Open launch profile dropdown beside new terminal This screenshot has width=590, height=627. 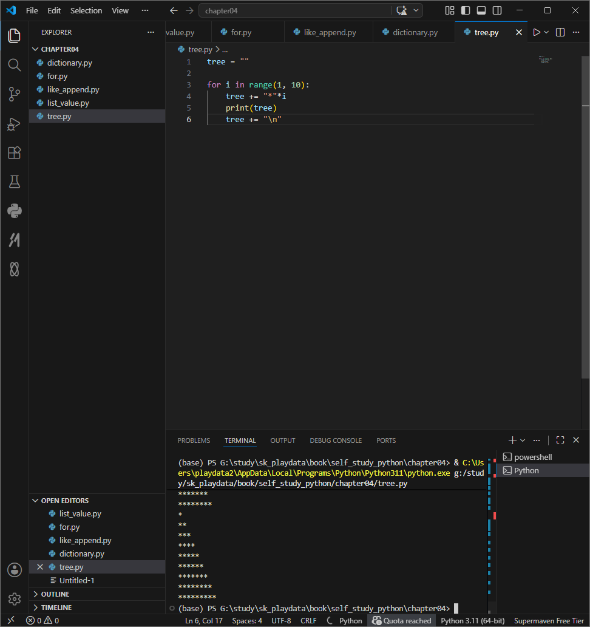(523, 440)
